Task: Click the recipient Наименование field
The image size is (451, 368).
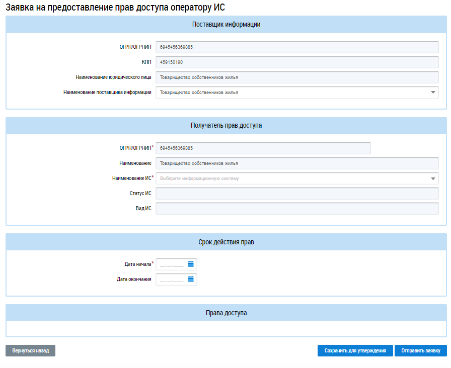Action: pyautogui.click(x=297, y=163)
